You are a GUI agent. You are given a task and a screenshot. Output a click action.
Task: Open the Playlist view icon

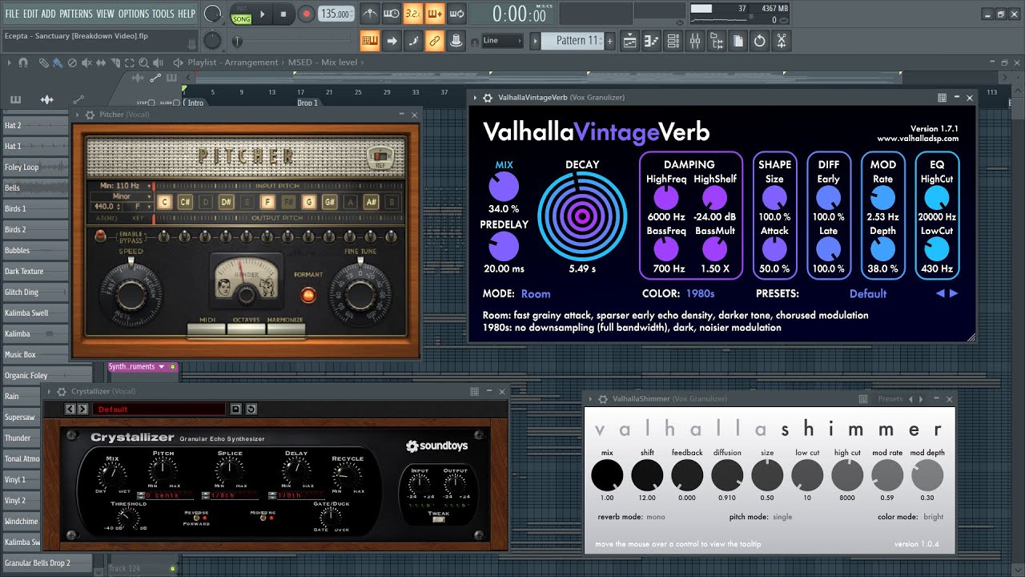pos(630,40)
